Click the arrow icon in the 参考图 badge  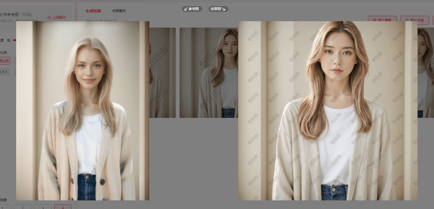pyautogui.click(x=186, y=9)
